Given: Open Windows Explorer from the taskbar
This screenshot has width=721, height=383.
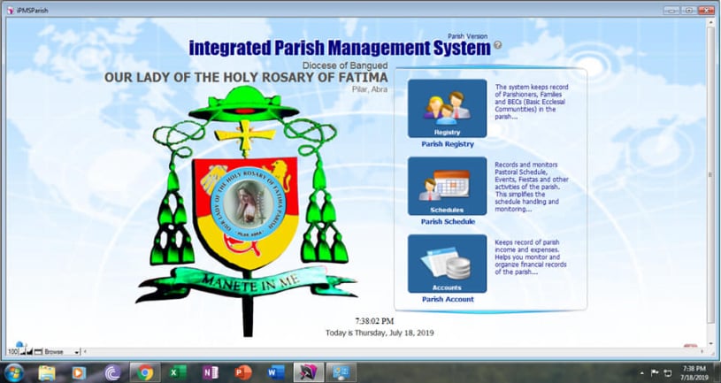Looking at the screenshot, I should [x=47, y=372].
